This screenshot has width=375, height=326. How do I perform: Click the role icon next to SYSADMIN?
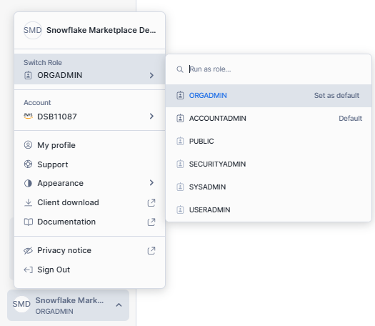click(180, 187)
